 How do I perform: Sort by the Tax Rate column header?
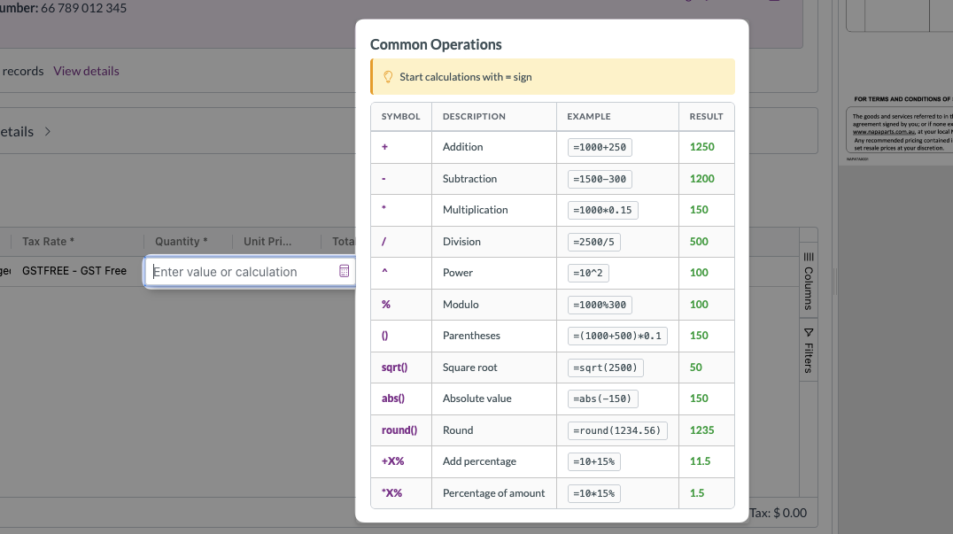click(x=49, y=241)
